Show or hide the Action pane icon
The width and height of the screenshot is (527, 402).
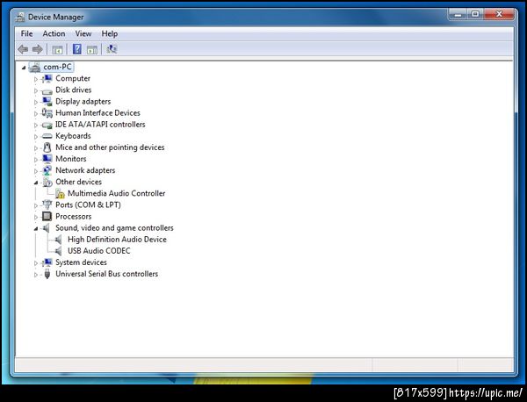[91, 50]
